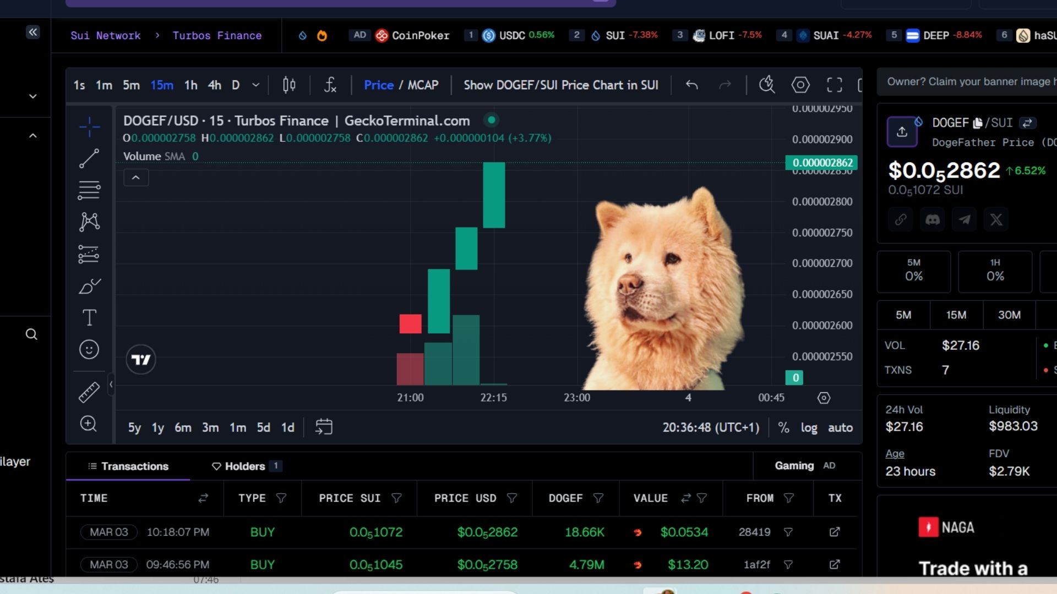Viewport: 1057px width, 594px height.
Task: Set chart interval to 1h
Action: point(190,85)
